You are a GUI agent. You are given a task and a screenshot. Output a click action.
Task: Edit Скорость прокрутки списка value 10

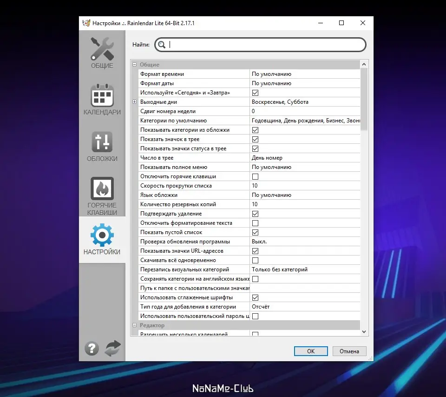click(305, 186)
